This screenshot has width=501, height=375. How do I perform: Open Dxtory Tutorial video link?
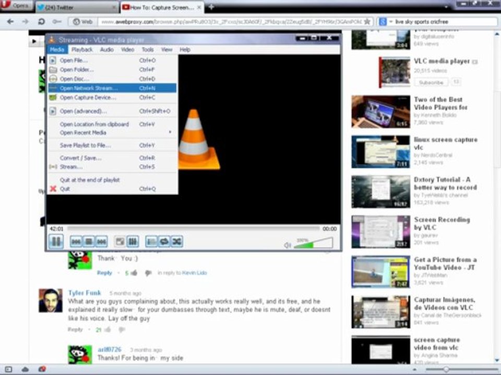point(445,183)
